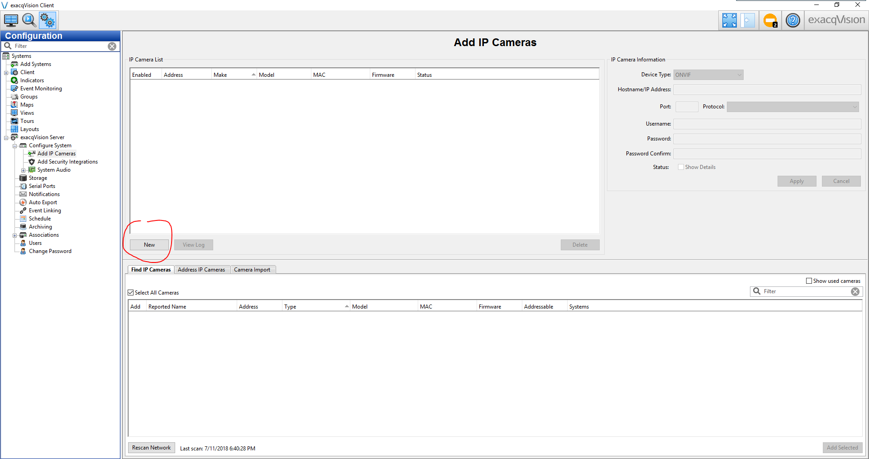
Task: Switch to Find IP Cameras tab
Action: click(151, 270)
